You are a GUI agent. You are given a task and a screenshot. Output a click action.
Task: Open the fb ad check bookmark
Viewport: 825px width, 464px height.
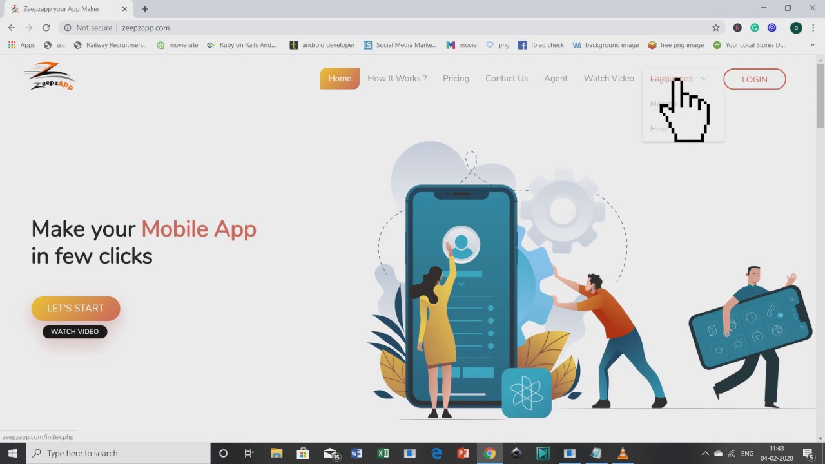541,45
